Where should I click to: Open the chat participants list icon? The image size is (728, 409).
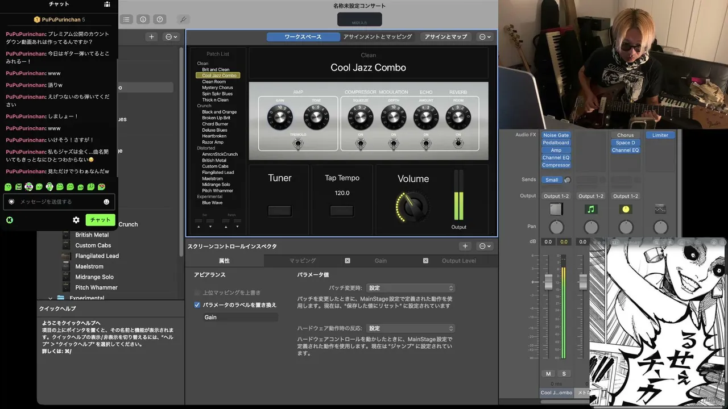pyautogui.click(x=107, y=4)
